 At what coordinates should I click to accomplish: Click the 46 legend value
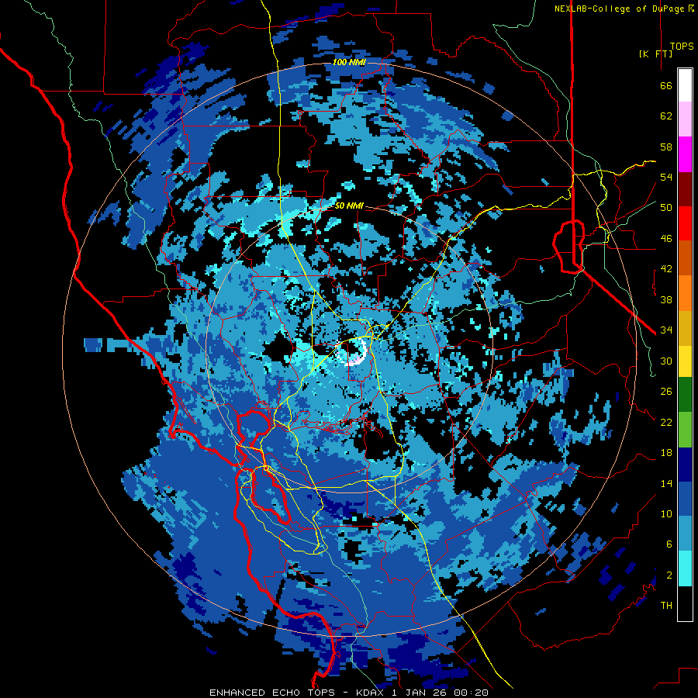(666, 238)
